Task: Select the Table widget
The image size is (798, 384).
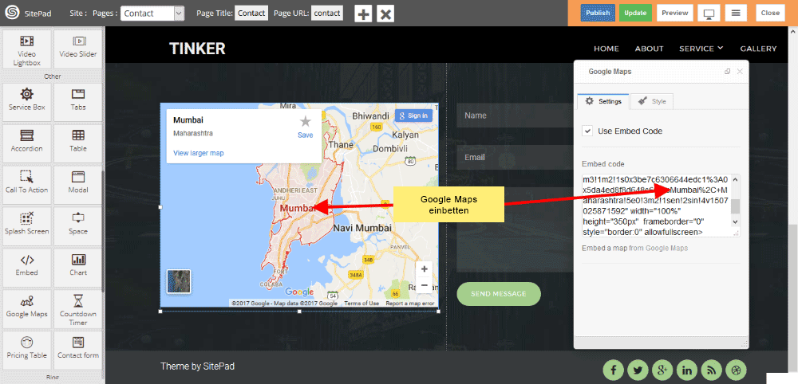Action: pyautogui.click(x=78, y=143)
